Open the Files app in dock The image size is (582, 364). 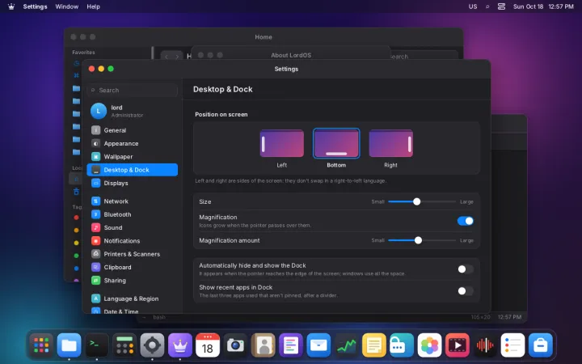point(69,345)
